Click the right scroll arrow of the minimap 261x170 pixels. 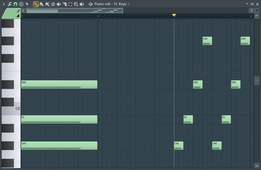pos(251,11)
